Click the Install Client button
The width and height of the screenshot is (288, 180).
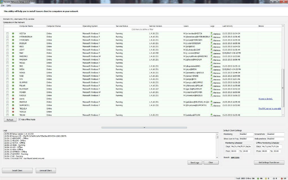pos(17,171)
